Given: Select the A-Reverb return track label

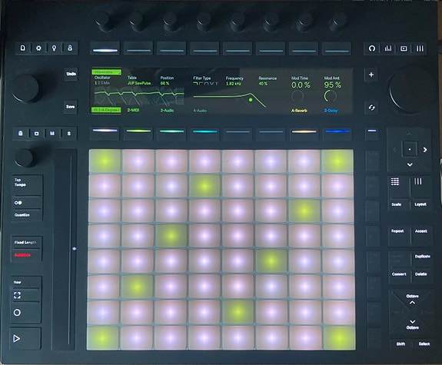Looking at the screenshot, I should (x=299, y=111).
